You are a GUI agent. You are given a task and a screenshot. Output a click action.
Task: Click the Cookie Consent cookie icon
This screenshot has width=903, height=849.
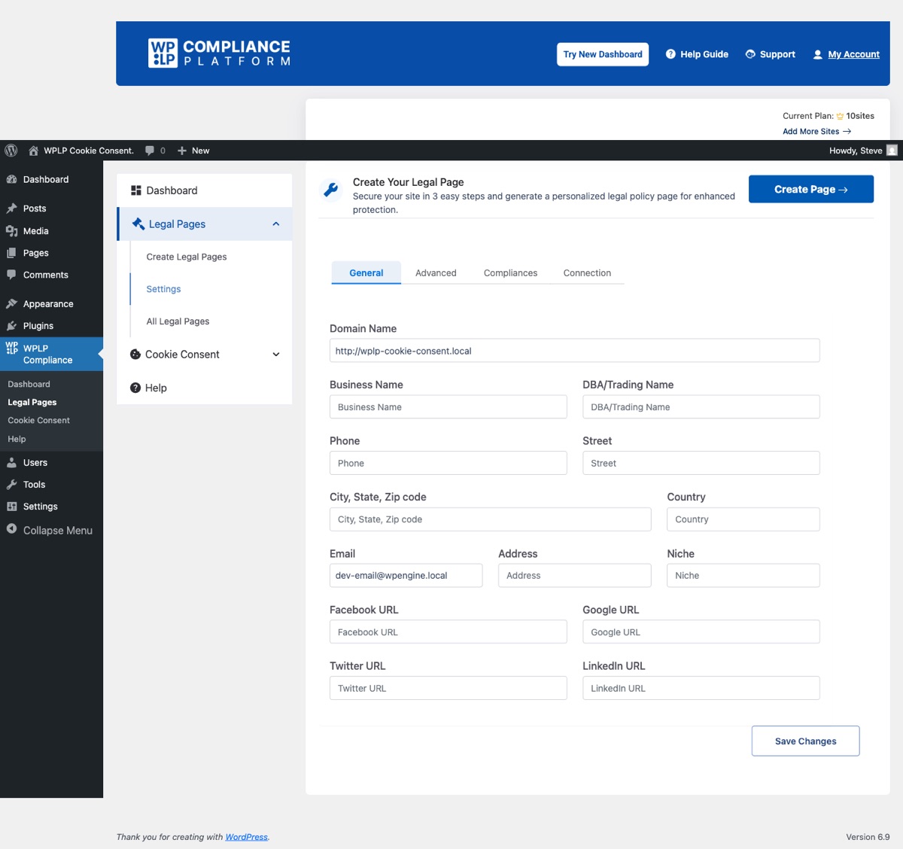click(x=135, y=355)
